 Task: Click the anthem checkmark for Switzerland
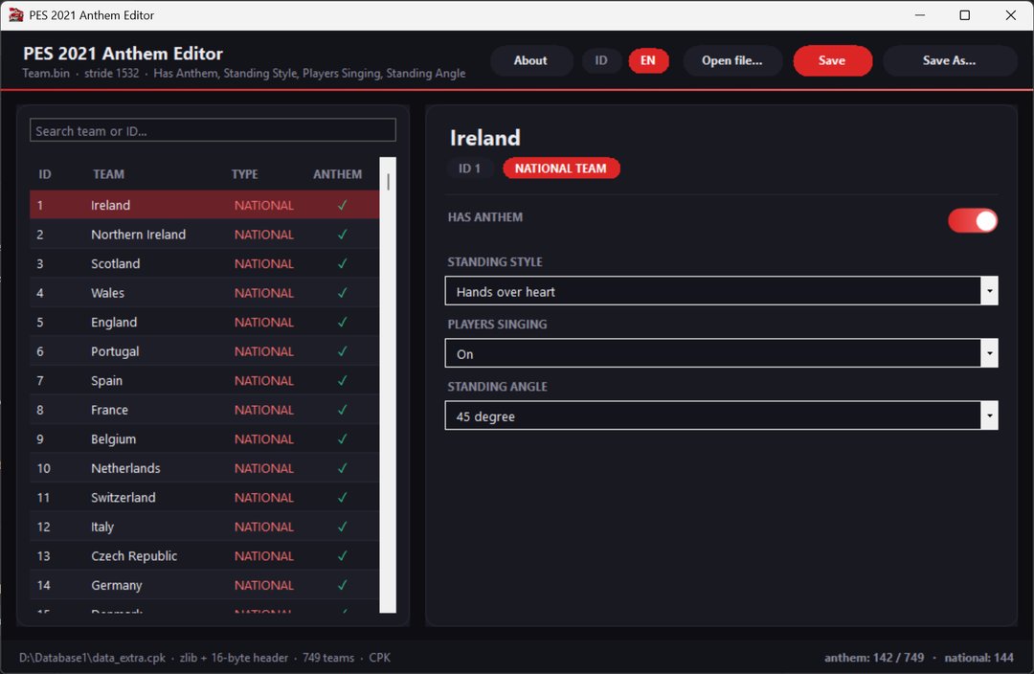[342, 497]
